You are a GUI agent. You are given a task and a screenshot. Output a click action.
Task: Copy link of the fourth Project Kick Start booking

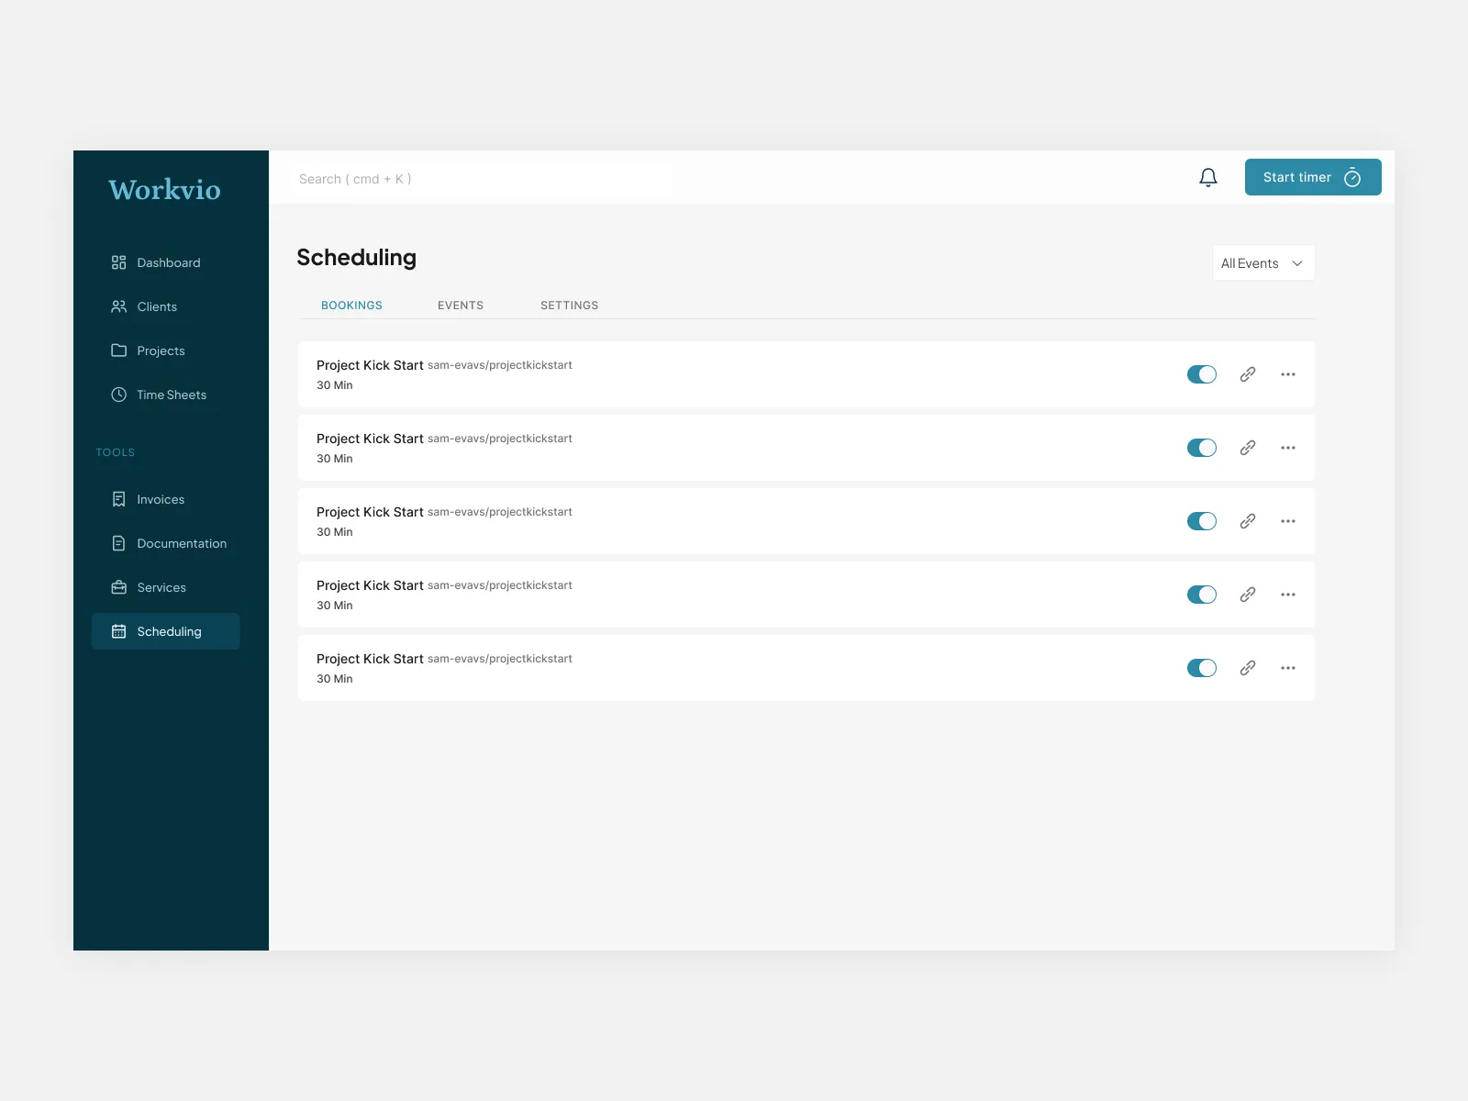coord(1248,595)
